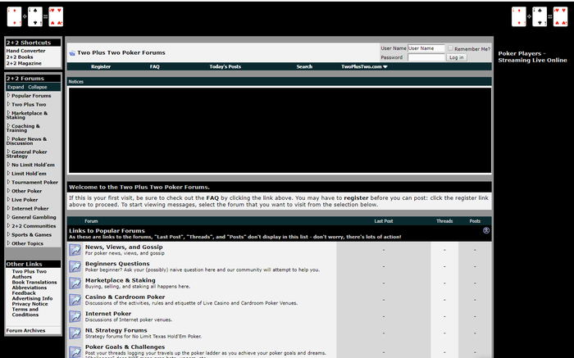This screenshot has width=574, height=358.
Task: Open Today's Posts in the navigation bar
Action: (x=225, y=66)
